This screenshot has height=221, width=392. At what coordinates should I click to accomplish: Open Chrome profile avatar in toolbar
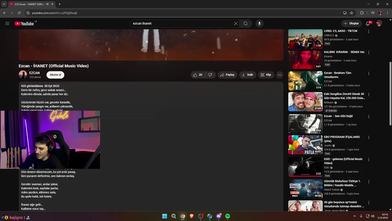(x=380, y=13)
